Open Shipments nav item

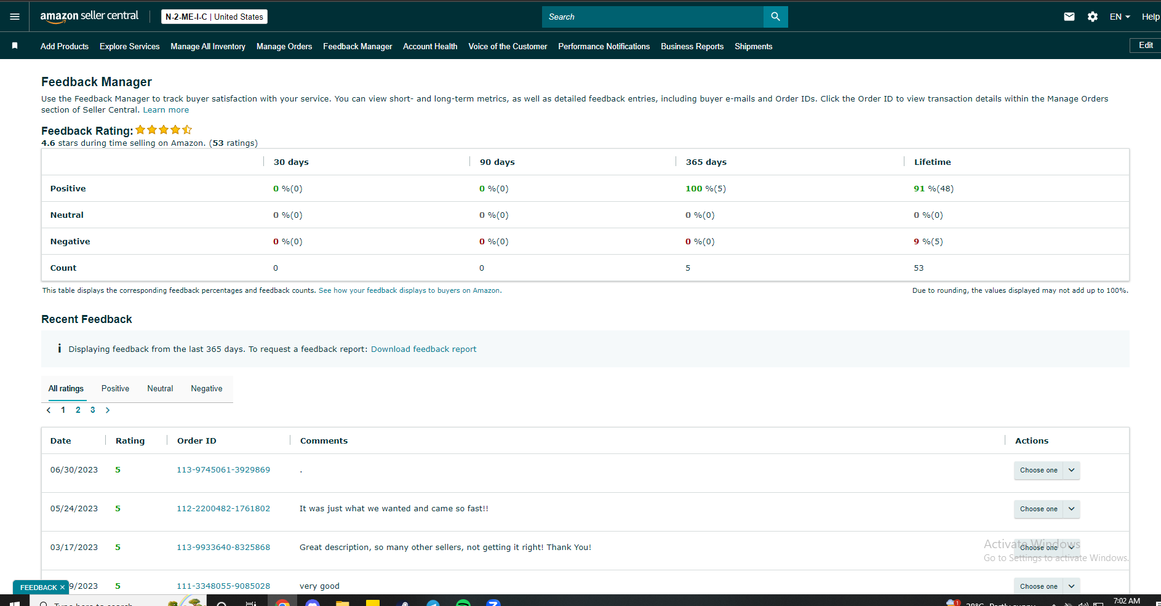point(753,46)
